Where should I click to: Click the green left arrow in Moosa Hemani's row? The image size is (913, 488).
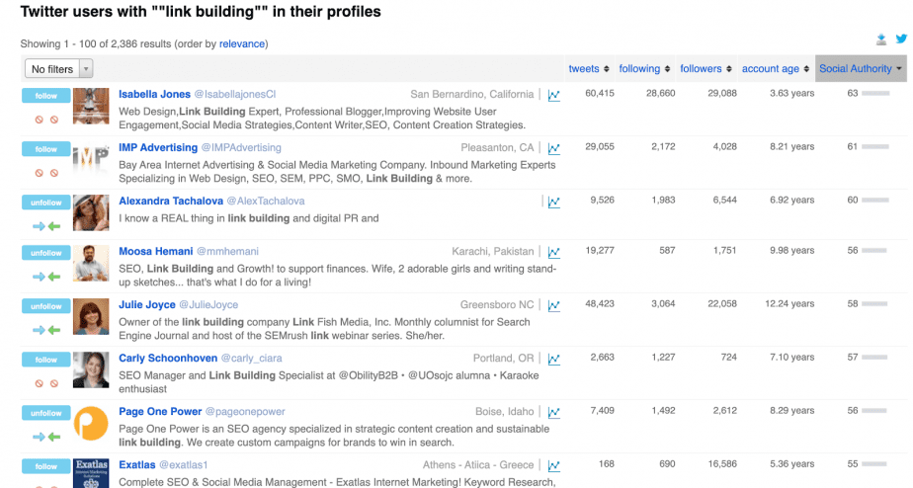[54, 277]
